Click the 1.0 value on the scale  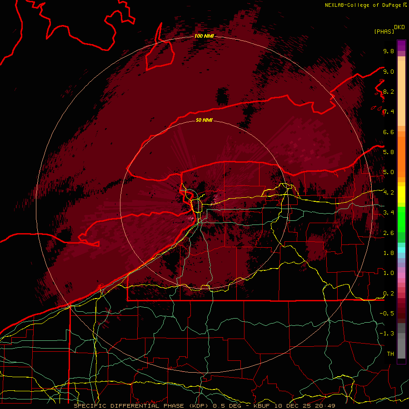pos(389,273)
